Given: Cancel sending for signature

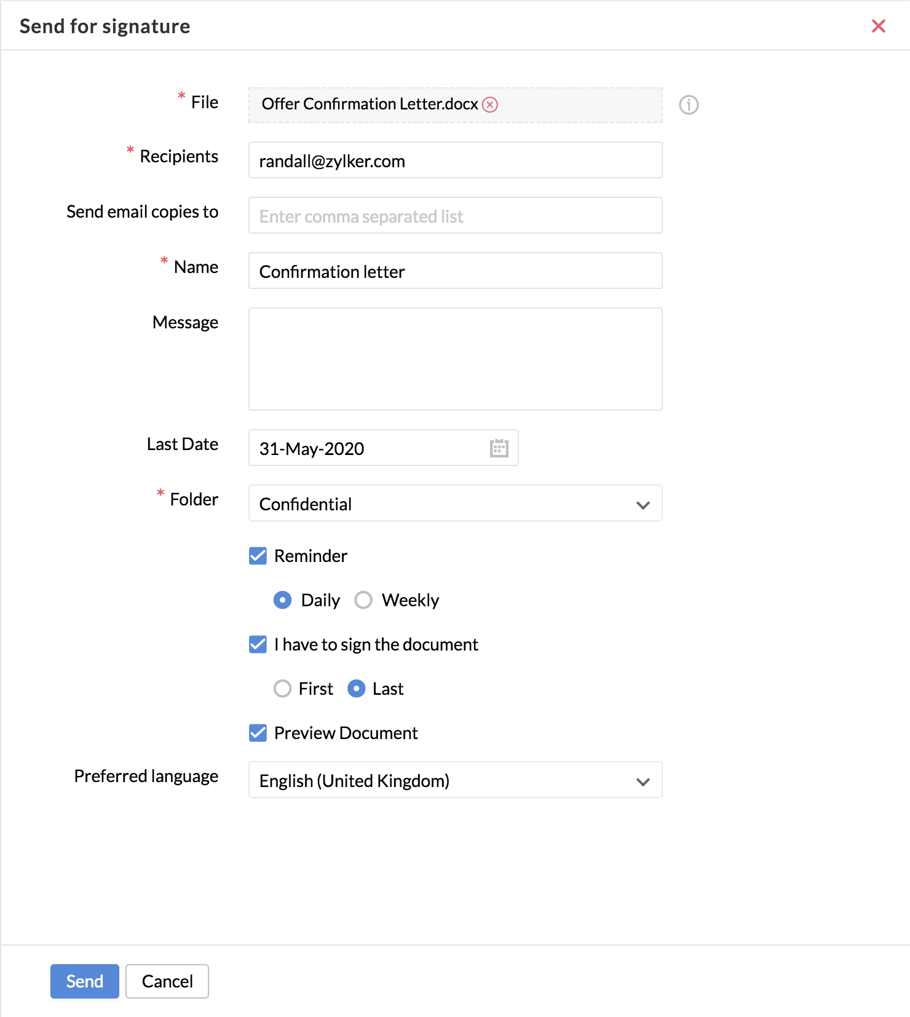Looking at the screenshot, I should [x=167, y=981].
